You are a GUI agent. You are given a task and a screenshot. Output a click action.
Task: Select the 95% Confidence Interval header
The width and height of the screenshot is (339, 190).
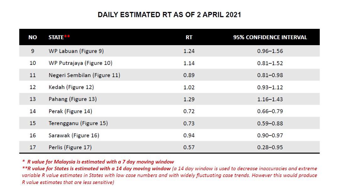270,37
